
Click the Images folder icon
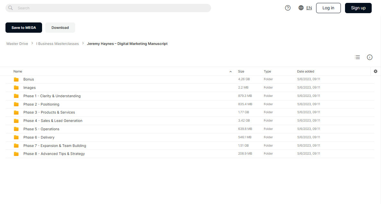16,88
